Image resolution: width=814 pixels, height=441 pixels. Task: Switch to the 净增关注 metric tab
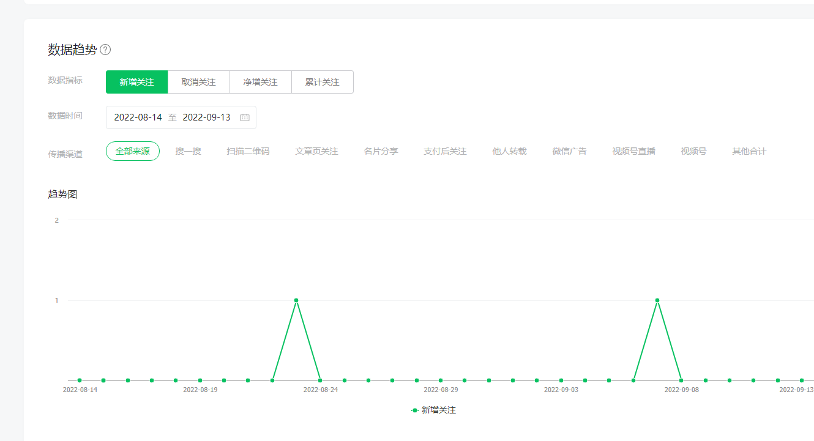coord(261,82)
